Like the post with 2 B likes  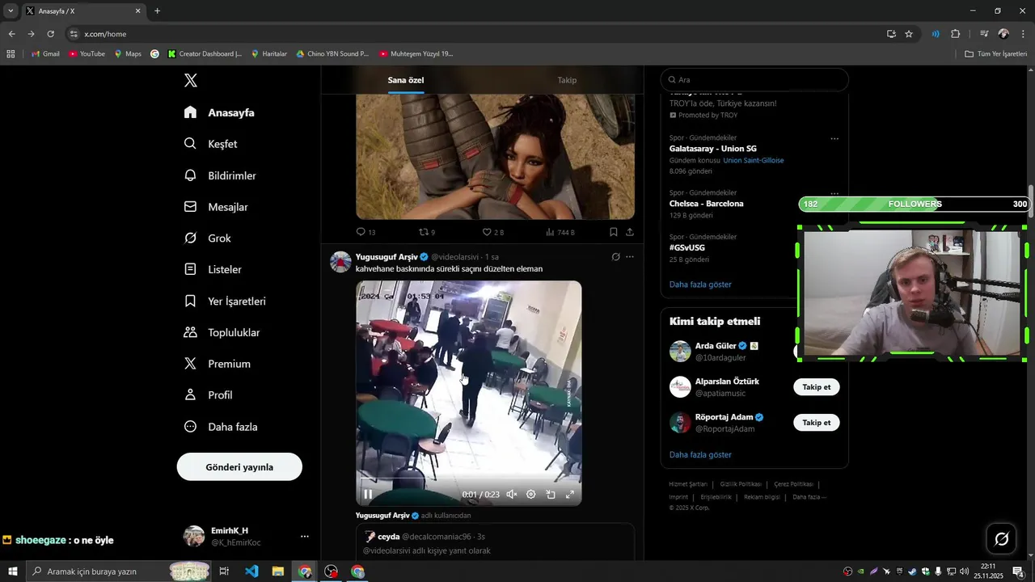pos(492,232)
